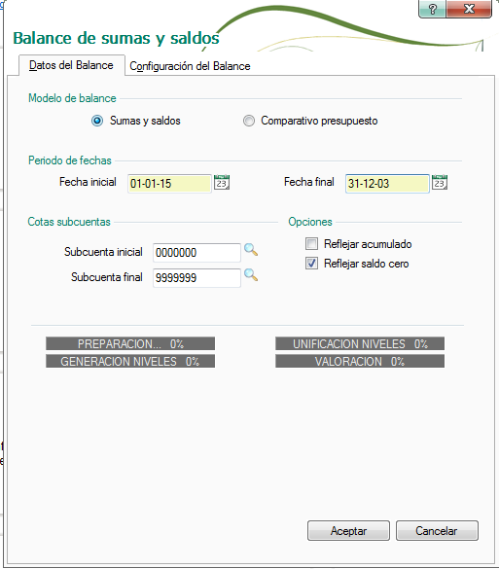Click the help question mark button
The image size is (499, 569).
(x=432, y=9)
